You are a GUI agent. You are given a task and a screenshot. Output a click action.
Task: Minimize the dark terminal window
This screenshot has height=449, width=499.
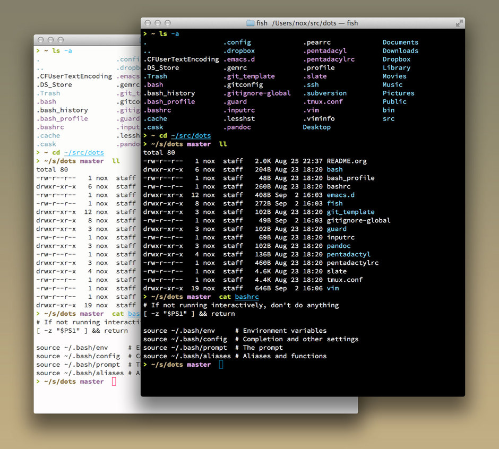click(x=158, y=23)
